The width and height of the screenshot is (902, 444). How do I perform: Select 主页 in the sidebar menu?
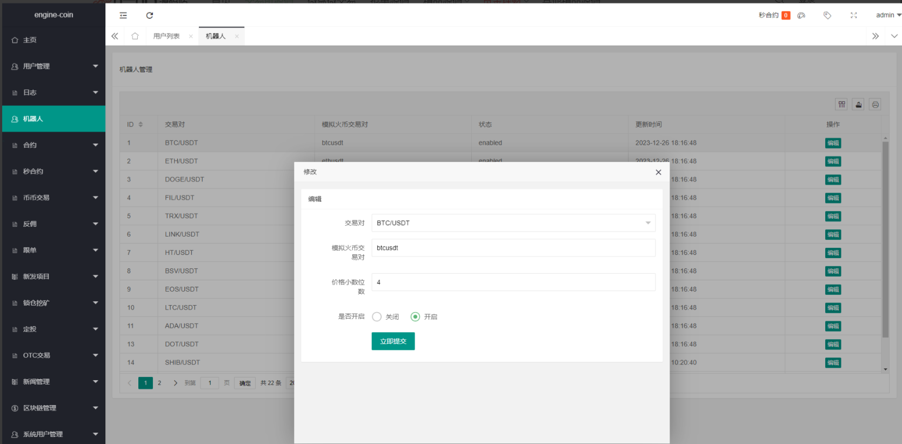click(x=30, y=40)
